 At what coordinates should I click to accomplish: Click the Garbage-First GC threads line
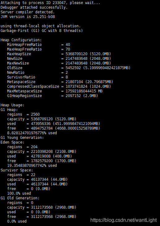point(42,31)
